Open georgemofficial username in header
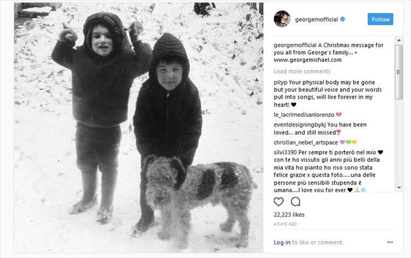Image resolution: width=411 pixels, height=258 pixels. (x=316, y=19)
